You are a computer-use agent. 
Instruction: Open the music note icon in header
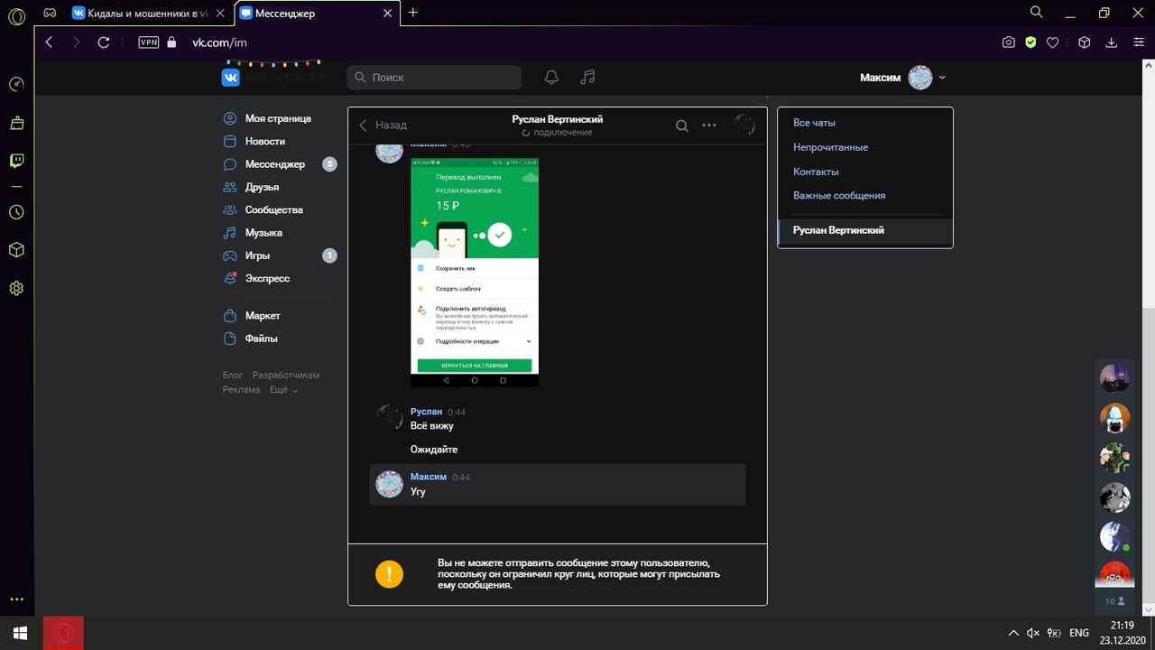pyautogui.click(x=587, y=78)
